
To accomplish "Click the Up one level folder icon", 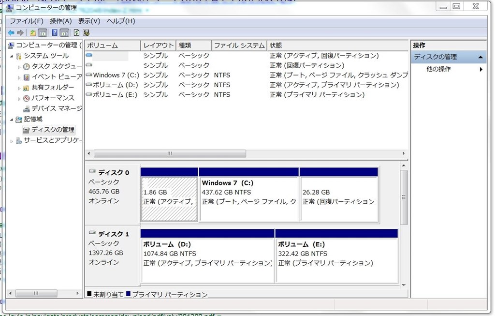I will 33,32.
